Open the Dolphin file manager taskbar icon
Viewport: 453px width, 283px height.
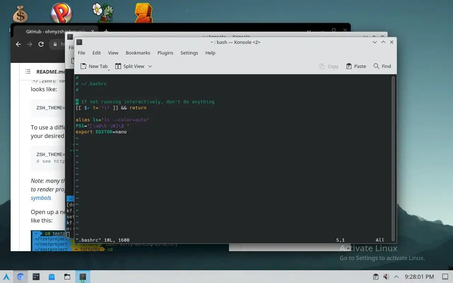click(67, 277)
